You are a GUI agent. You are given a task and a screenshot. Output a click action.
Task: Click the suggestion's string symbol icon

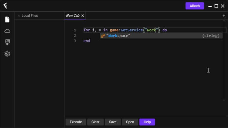pos(103,36)
